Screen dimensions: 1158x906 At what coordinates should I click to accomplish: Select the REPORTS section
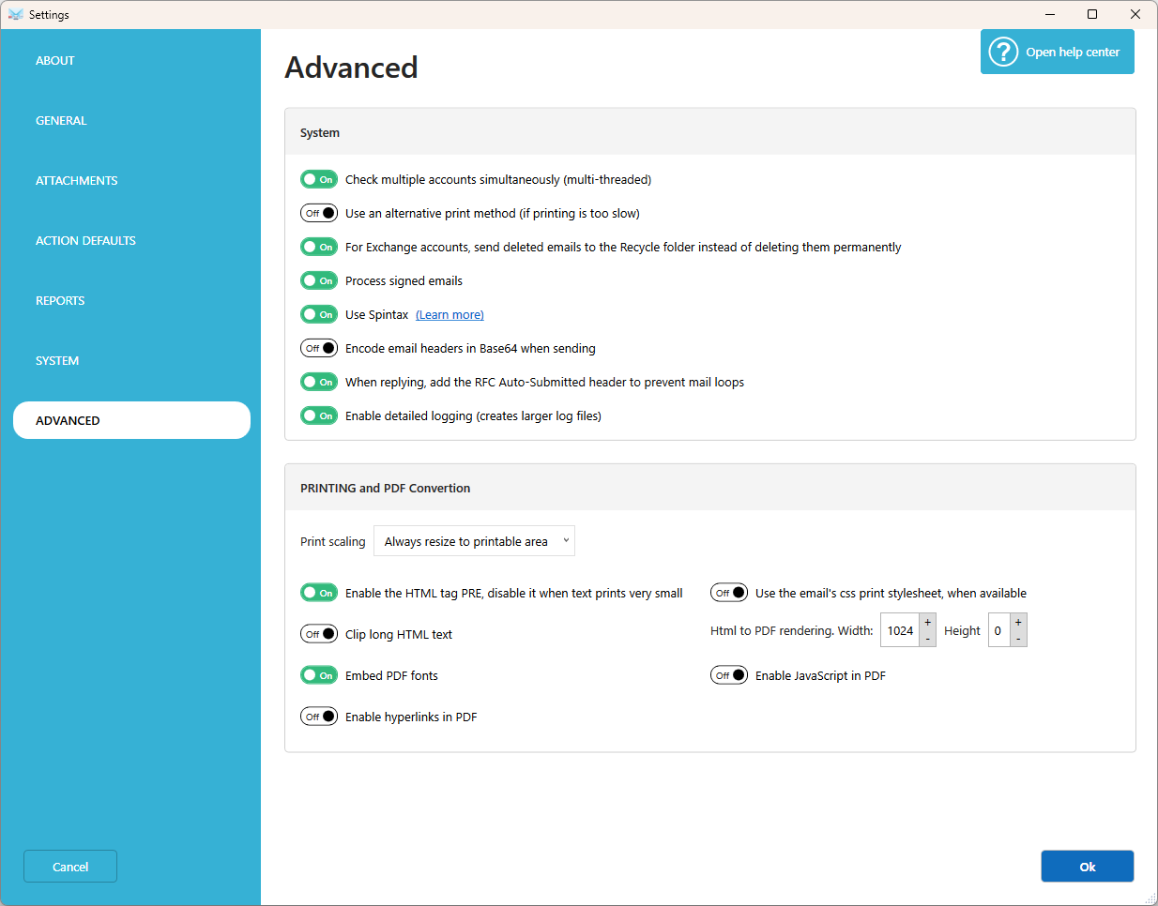click(131, 300)
